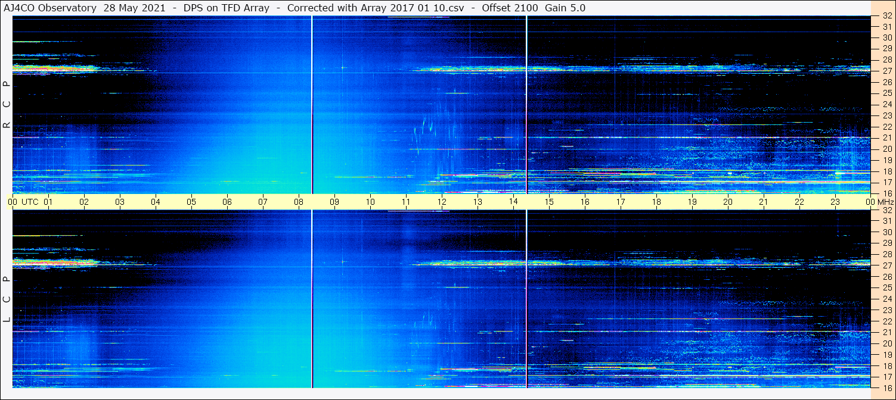Click the 16 hour label on time axis

585,202
